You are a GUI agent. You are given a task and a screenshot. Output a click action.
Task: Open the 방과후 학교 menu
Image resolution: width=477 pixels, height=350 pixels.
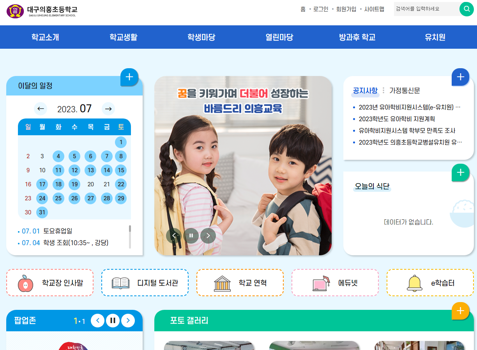pos(357,37)
